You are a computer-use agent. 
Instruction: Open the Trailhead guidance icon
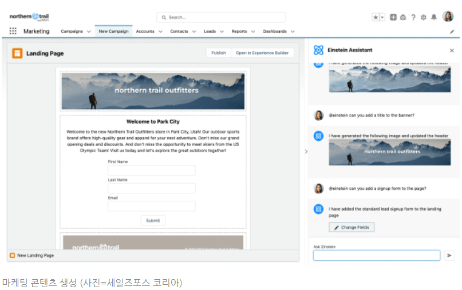point(403,17)
